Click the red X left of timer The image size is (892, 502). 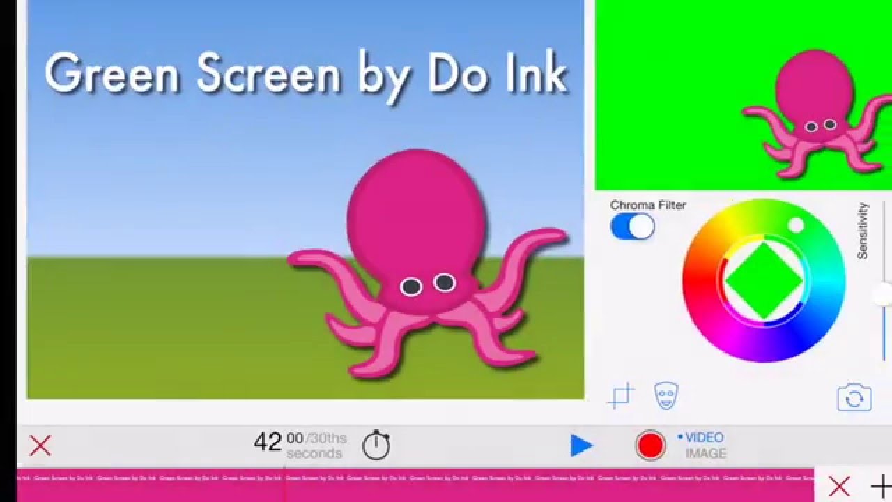point(40,446)
